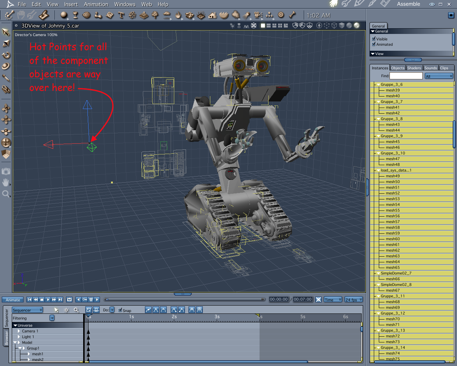Image resolution: width=457 pixels, height=366 pixels.
Task: Select the arrow selection tool in left toolbar
Action: coord(6,32)
